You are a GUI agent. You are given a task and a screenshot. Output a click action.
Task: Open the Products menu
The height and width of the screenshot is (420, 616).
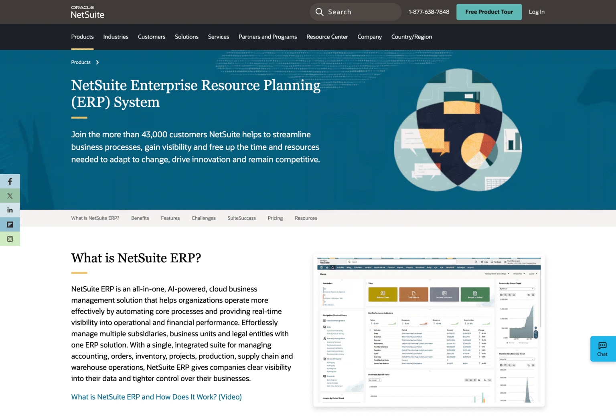click(83, 37)
